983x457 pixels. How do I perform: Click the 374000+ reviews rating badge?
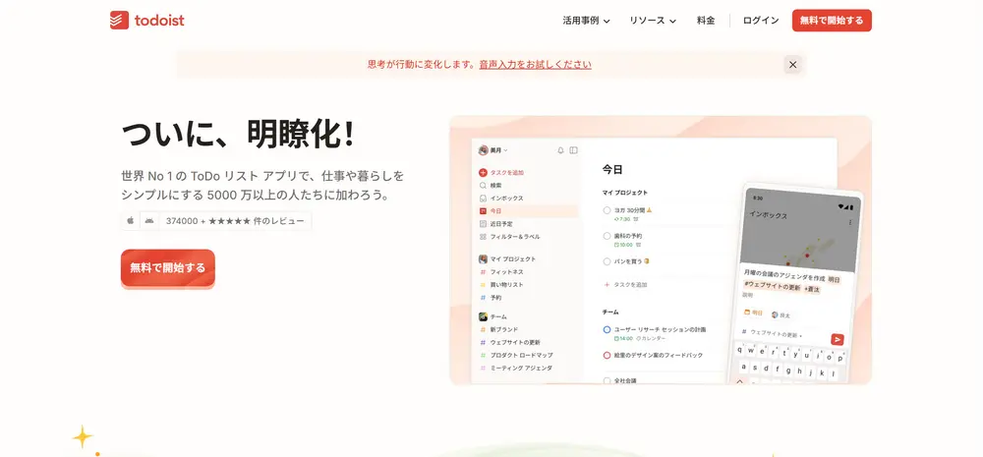click(x=216, y=221)
